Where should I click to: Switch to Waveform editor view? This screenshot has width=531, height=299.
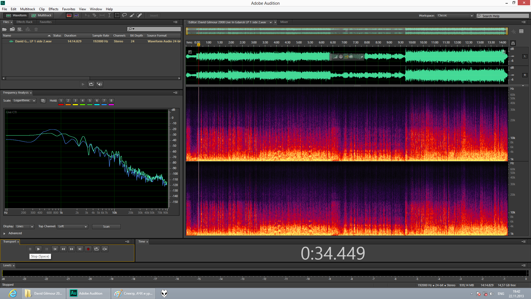tap(17, 16)
